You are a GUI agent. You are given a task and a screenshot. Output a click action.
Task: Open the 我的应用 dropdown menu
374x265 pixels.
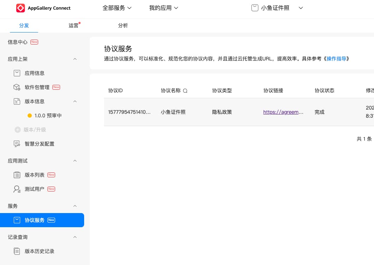pos(164,8)
